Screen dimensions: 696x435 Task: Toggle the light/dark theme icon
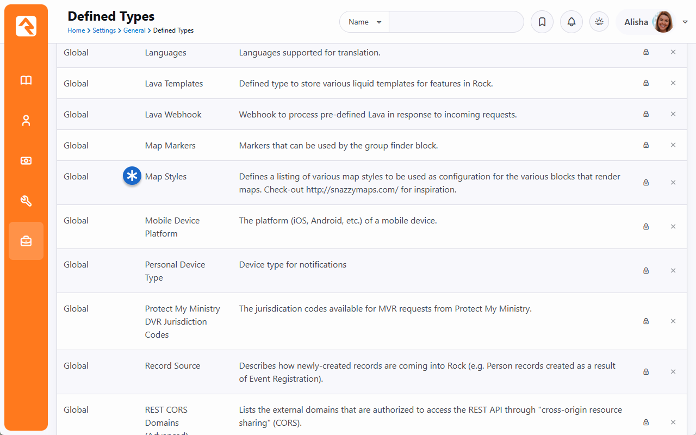point(599,22)
